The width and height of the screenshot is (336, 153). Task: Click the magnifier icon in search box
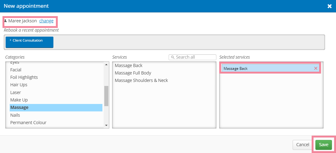pyautogui.click(x=173, y=57)
